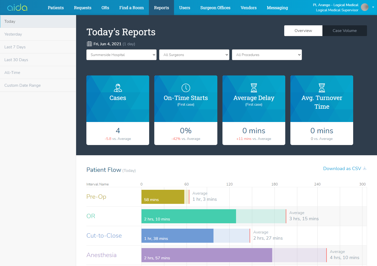The width and height of the screenshot is (377, 266).
Task: Switch to the Case Volume view
Action: pos(344,31)
